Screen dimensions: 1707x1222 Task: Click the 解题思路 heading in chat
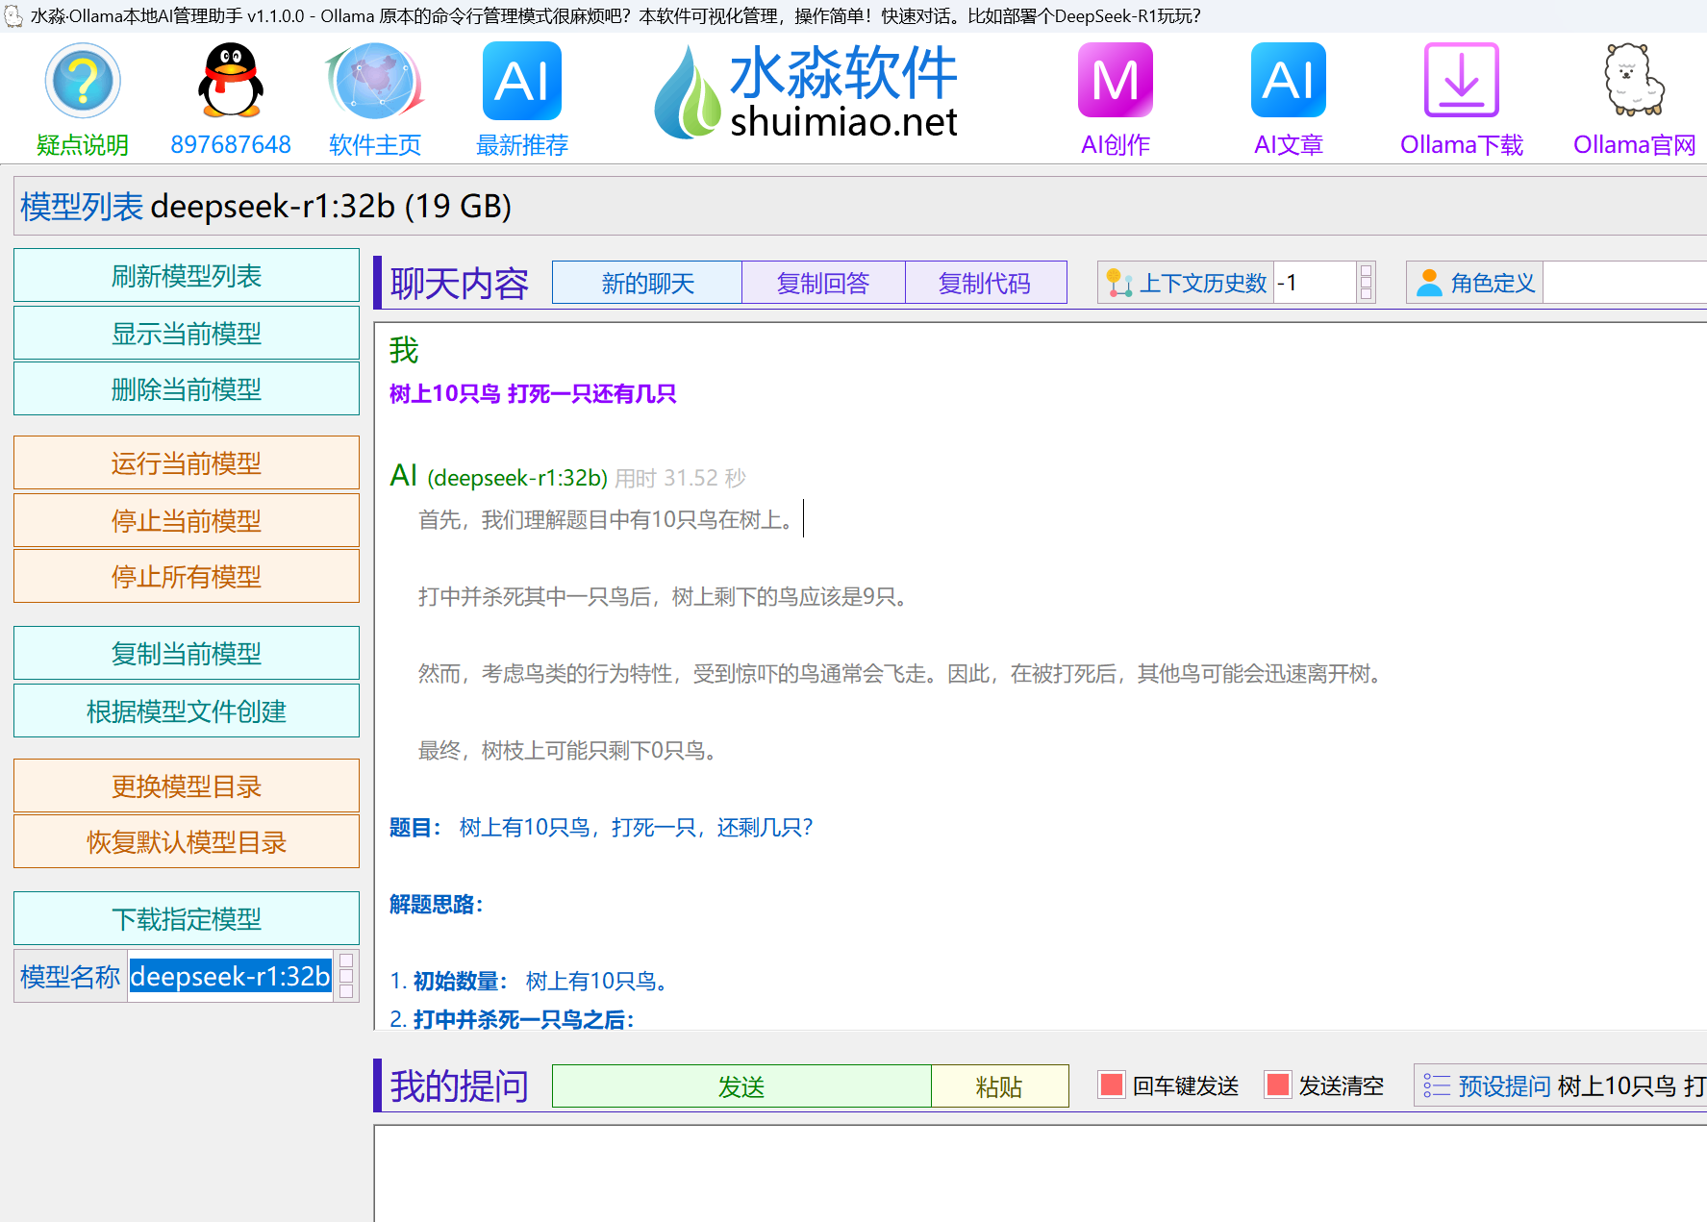point(436,904)
